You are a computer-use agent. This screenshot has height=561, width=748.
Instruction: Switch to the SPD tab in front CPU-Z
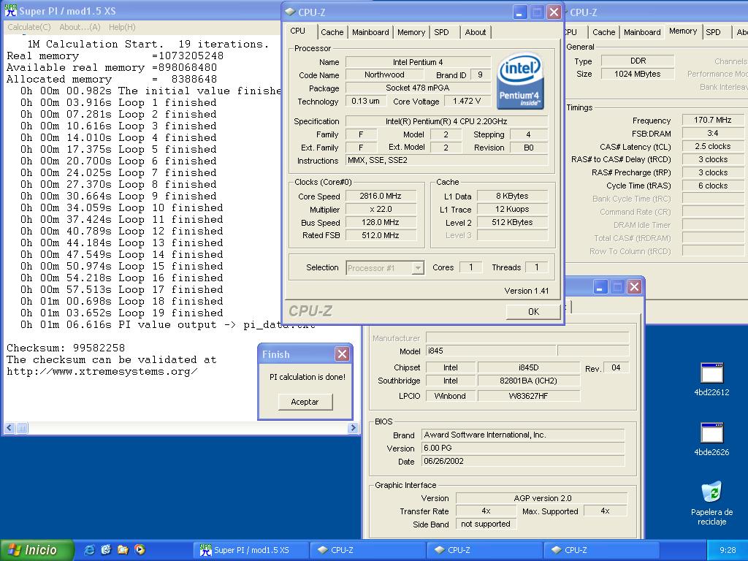(x=441, y=32)
